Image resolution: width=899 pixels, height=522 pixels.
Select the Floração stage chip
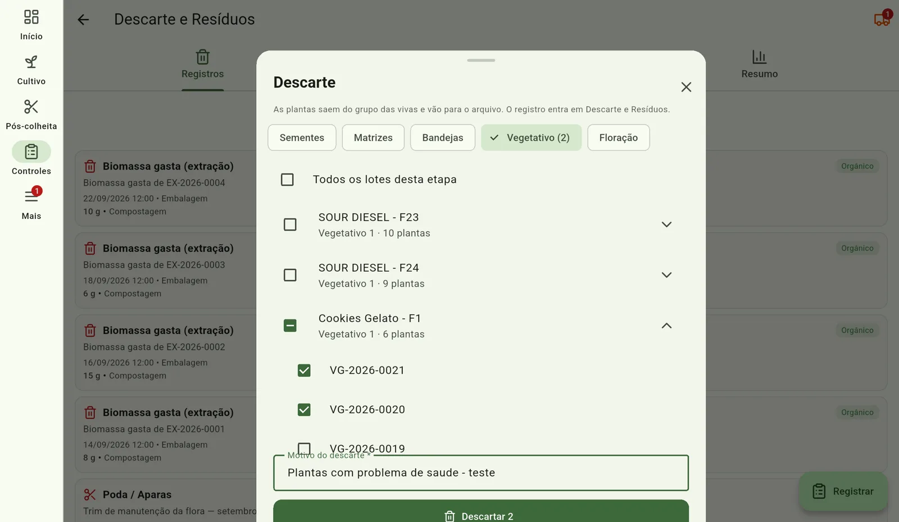[619, 138]
